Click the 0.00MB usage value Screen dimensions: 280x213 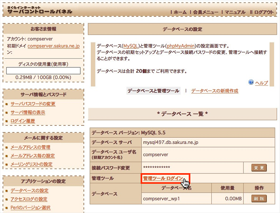click(x=233, y=199)
